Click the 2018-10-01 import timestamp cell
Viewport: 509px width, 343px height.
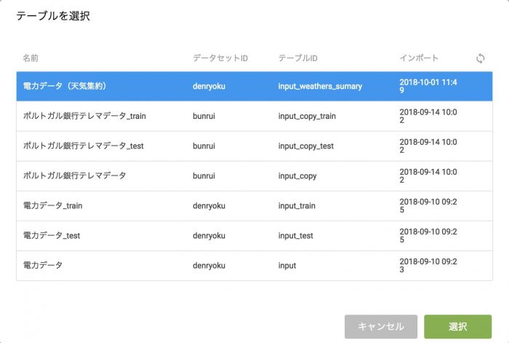click(429, 86)
